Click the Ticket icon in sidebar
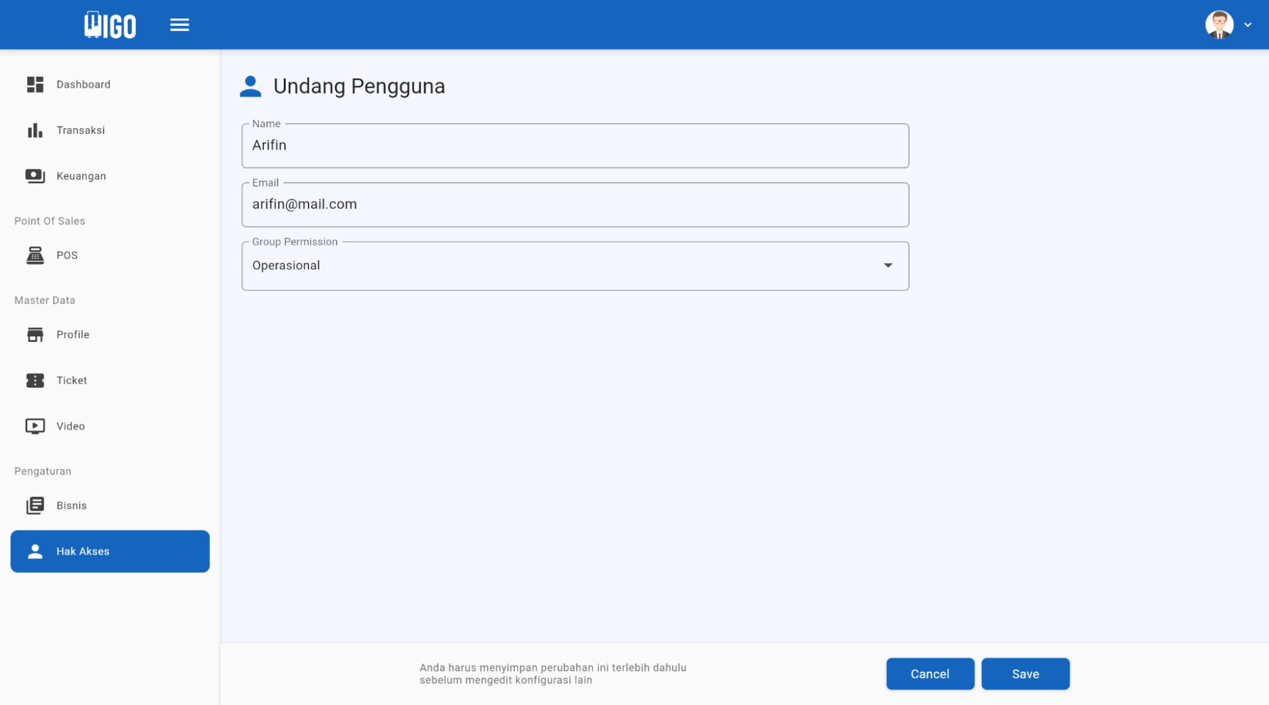The height and width of the screenshot is (705, 1269). [35, 380]
